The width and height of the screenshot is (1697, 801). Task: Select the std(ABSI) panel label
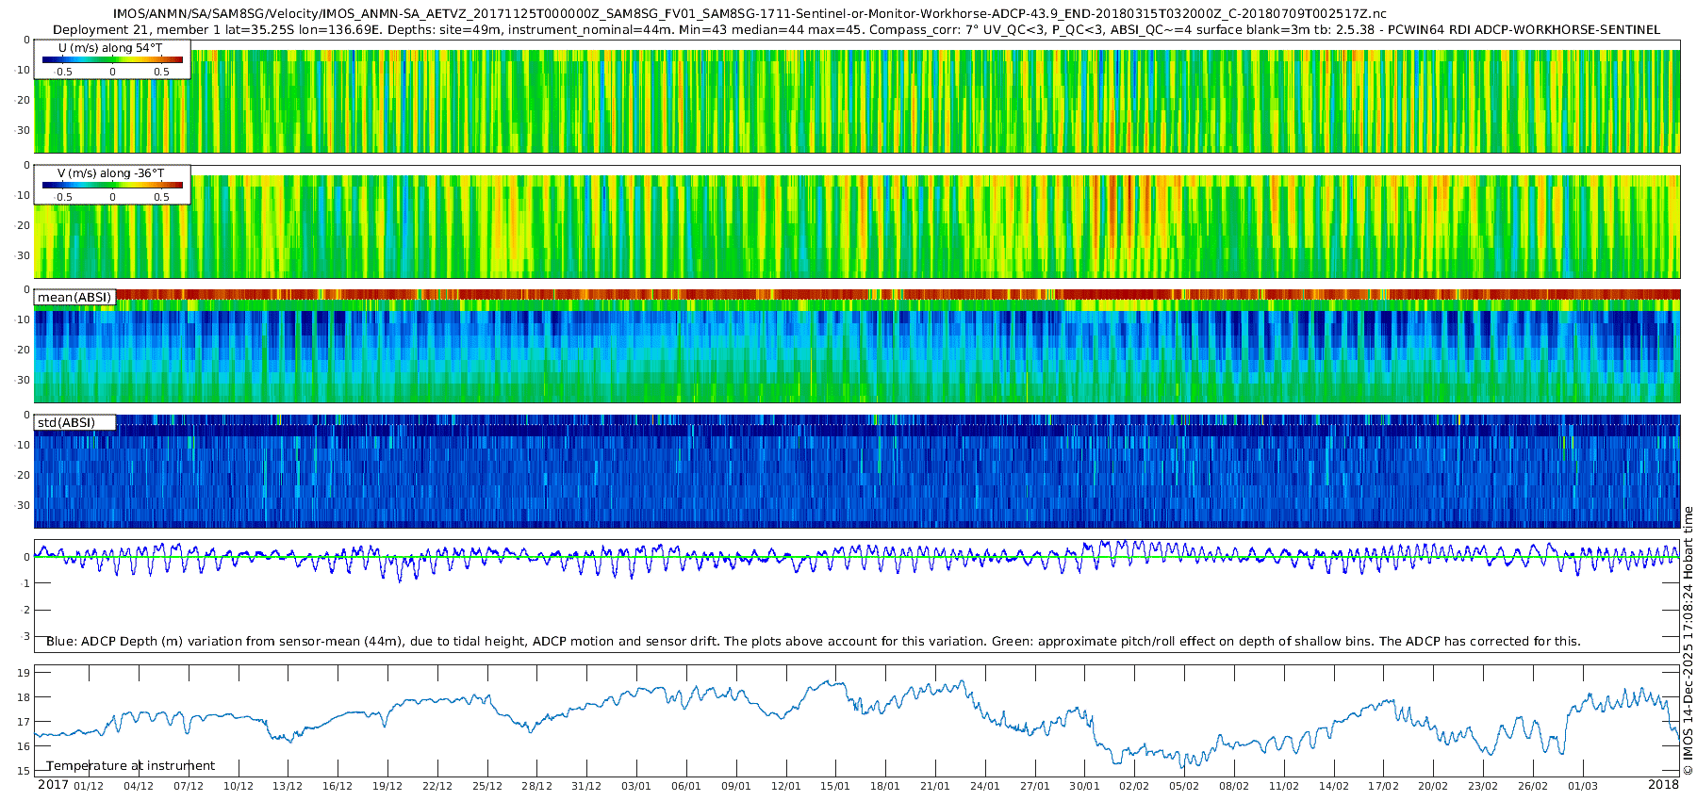[x=66, y=423]
